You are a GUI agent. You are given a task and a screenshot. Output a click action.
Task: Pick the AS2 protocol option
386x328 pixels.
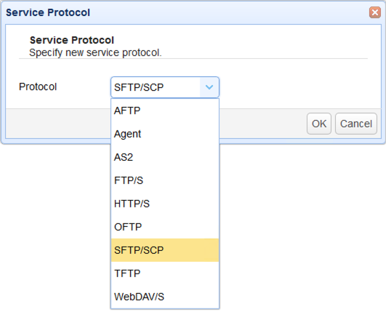(165, 157)
